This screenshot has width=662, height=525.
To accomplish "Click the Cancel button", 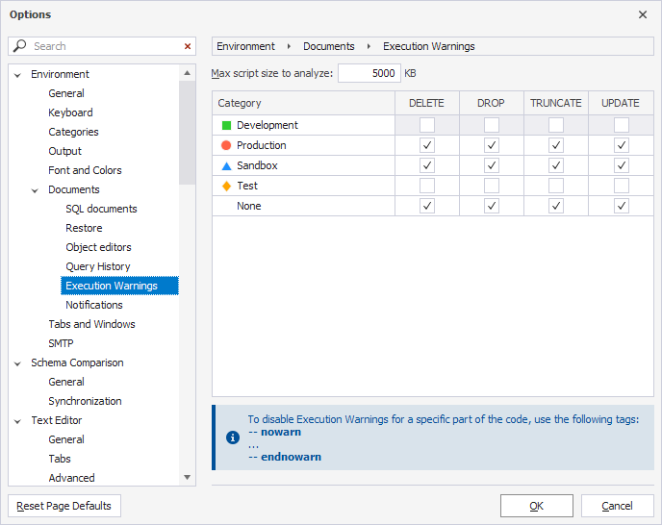I will (x=617, y=506).
